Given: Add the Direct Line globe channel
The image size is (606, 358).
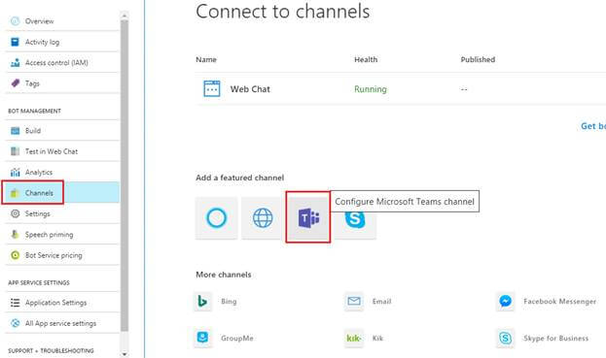Looking at the screenshot, I should [x=263, y=218].
